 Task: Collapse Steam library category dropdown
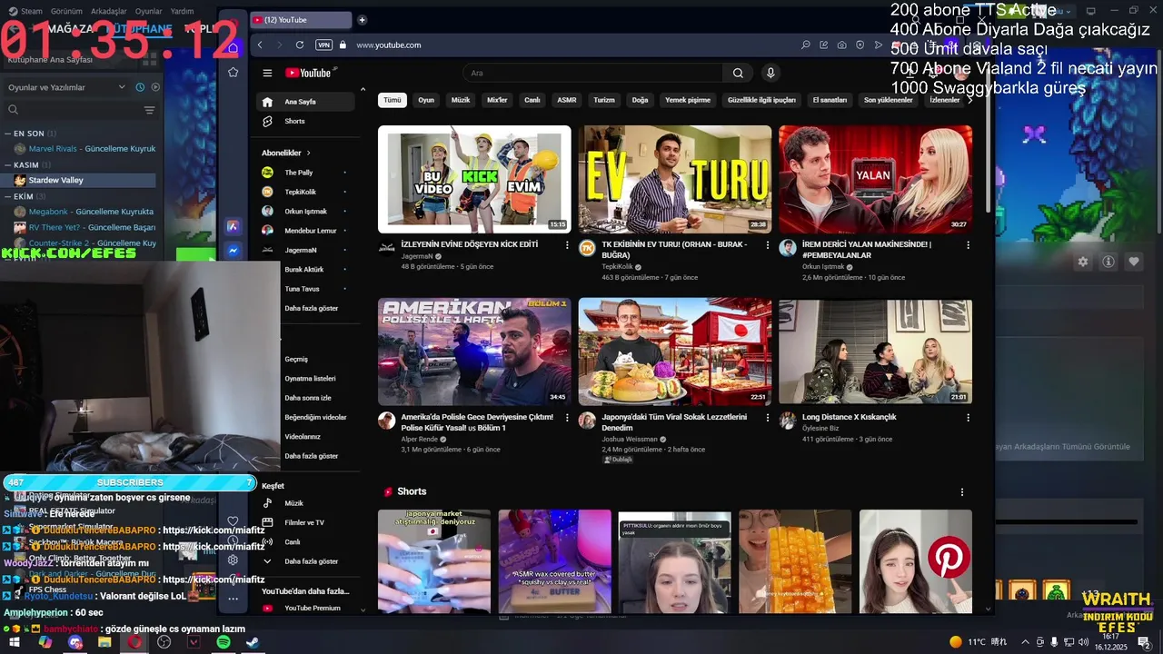point(122,87)
